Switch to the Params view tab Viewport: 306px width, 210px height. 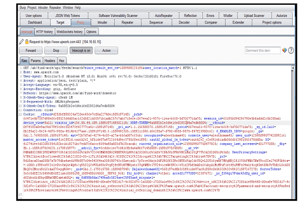[x=35, y=60]
